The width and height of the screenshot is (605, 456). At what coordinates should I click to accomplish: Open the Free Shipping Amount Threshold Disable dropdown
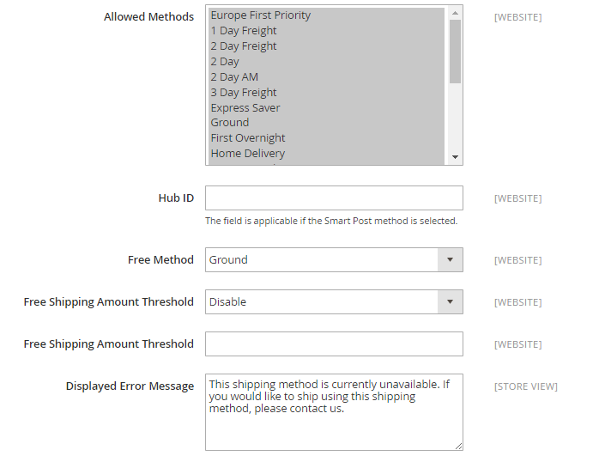click(334, 302)
